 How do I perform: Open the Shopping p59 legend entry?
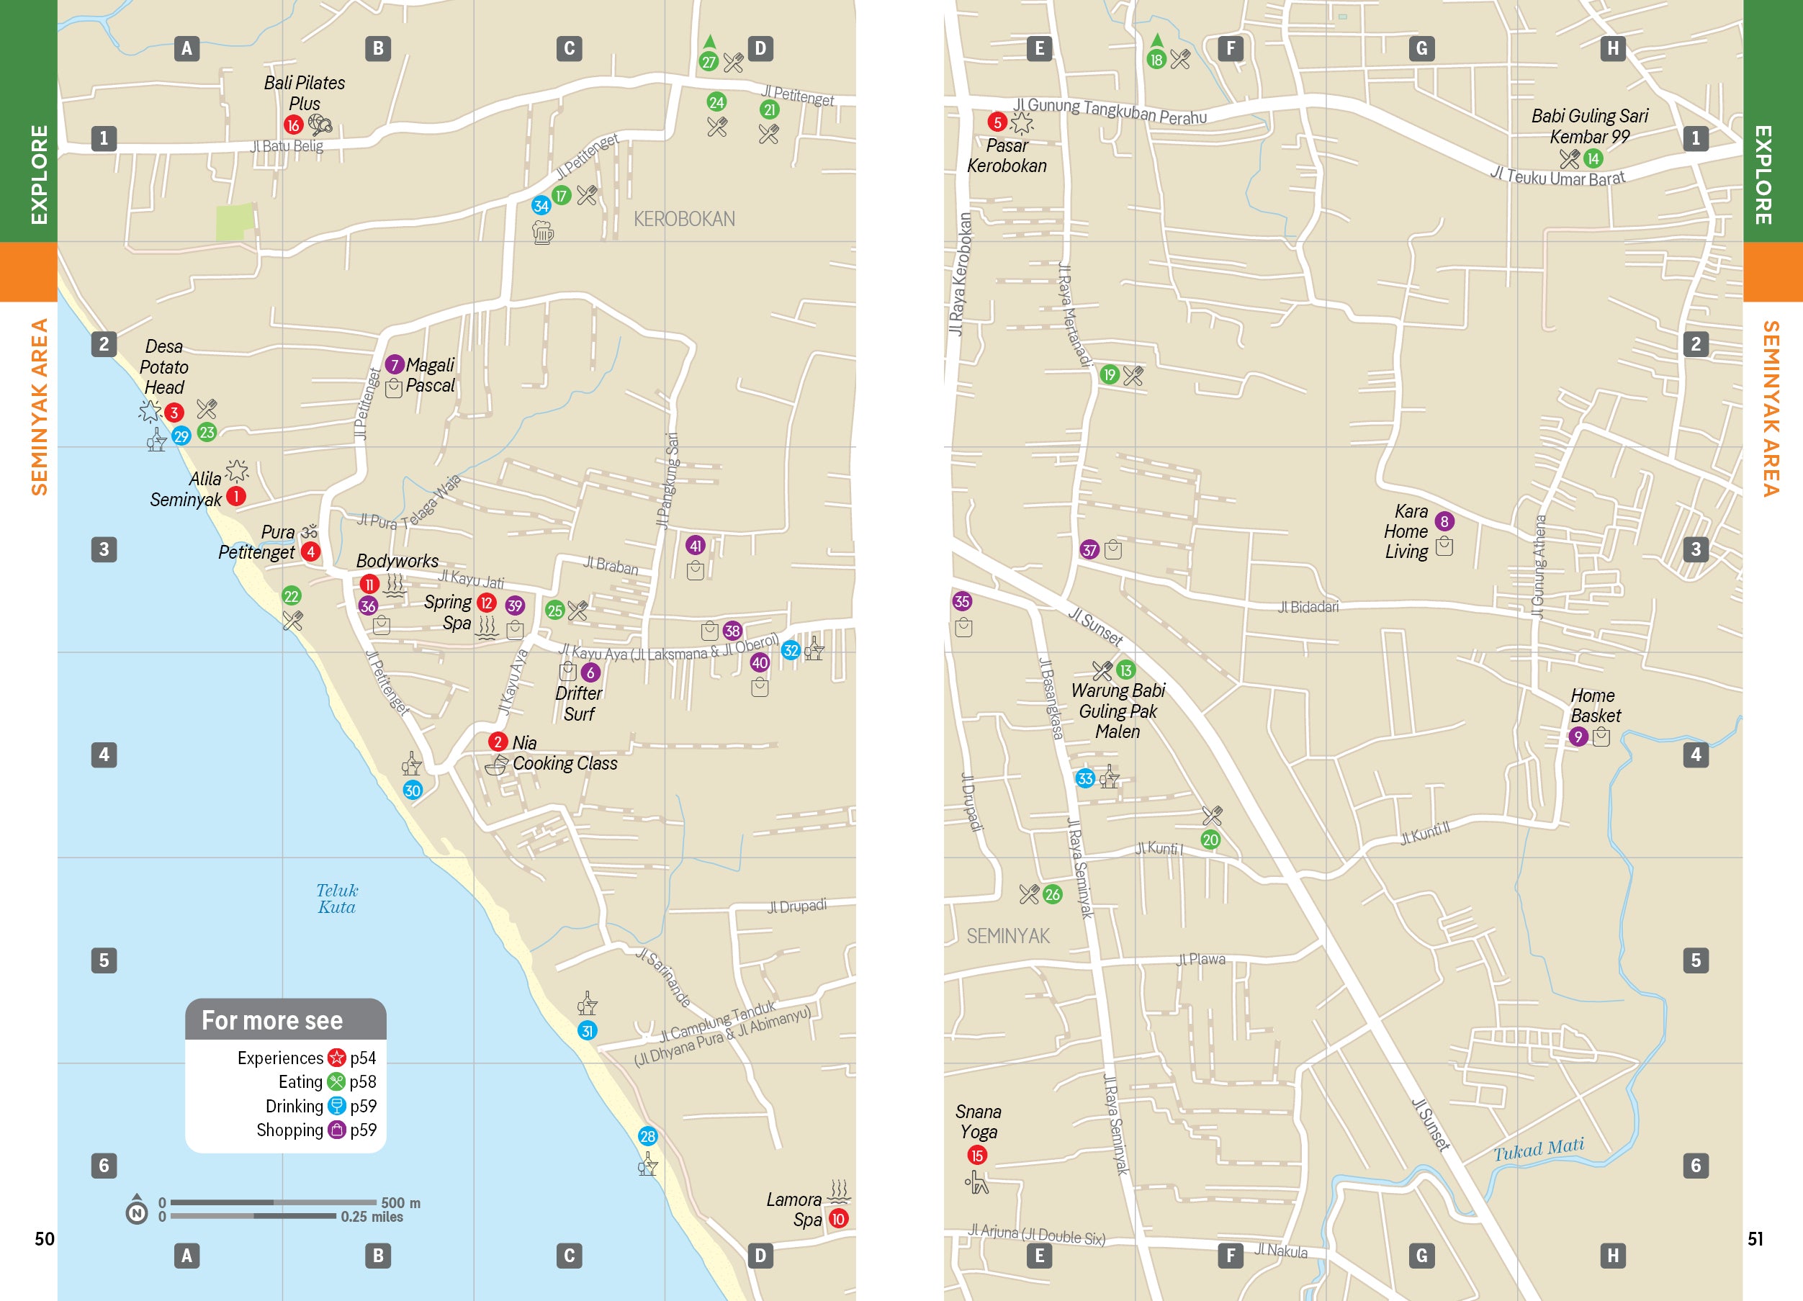click(315, 1130)
